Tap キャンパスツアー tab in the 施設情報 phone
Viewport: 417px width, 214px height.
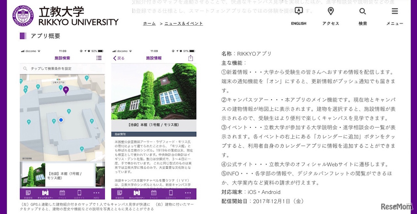click(x=137, y=194)
